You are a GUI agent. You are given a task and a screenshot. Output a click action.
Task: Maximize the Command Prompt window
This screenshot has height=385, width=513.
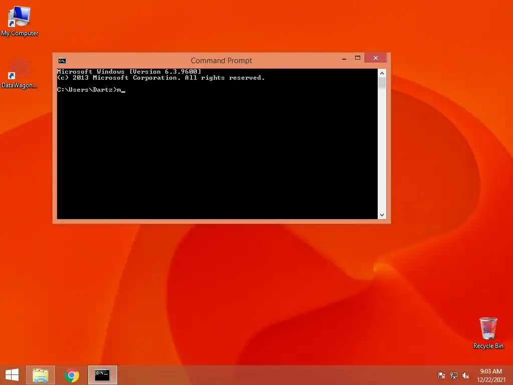tap(358, 58)
